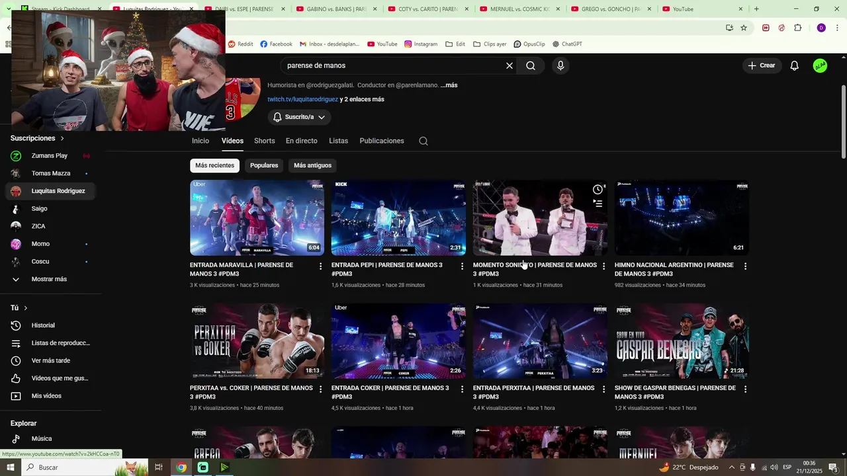Expand Mostrar más subscriptions
Viewport: 847px width, 476px height.
pyautogui.click(x=49, y=279)
